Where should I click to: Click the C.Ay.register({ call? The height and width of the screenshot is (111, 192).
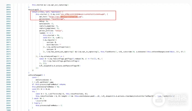coord(50,40)
